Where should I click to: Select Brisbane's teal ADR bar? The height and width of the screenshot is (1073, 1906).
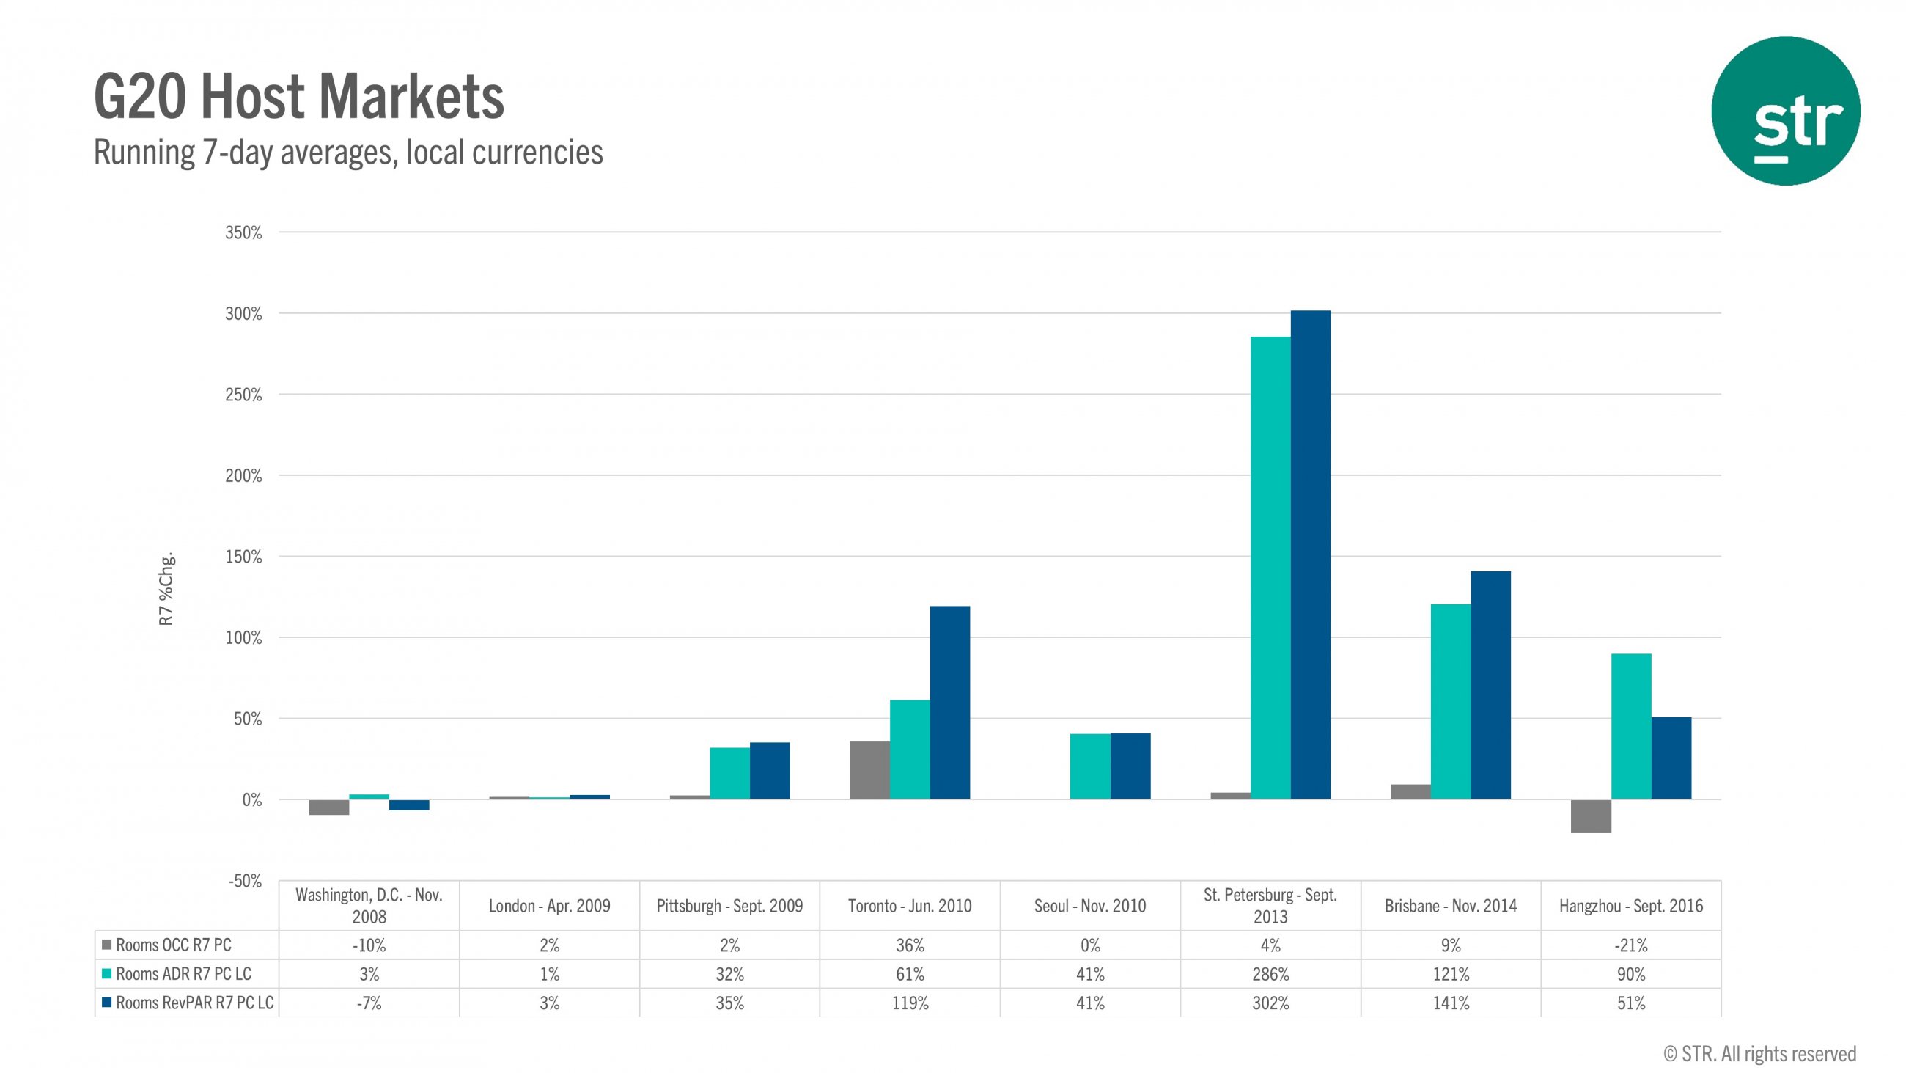click(x=1450, y=701)
